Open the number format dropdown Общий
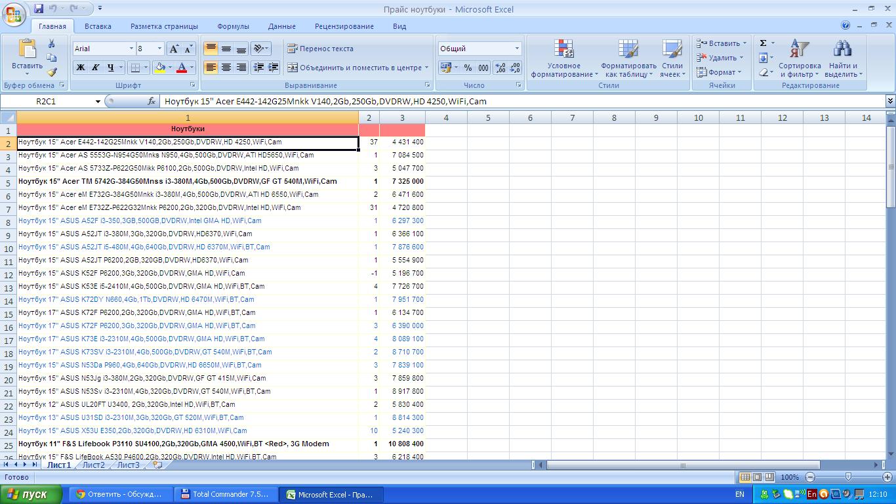 coord(517,49)
